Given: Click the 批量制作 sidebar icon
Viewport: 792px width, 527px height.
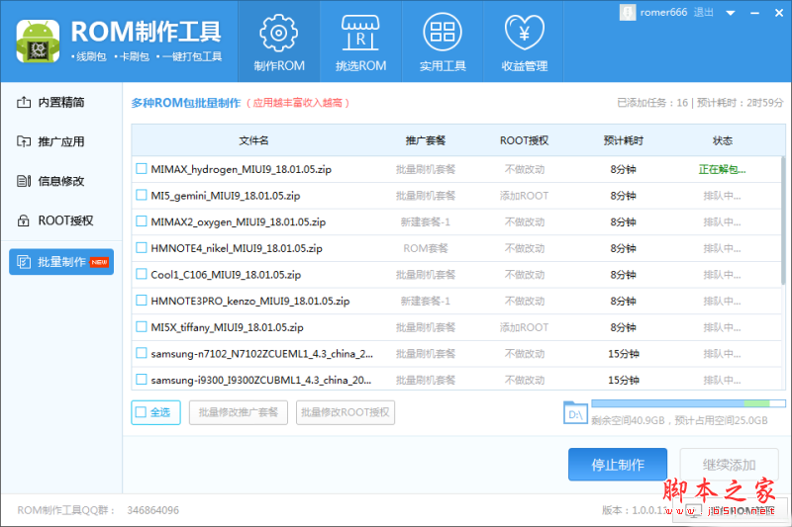Looking at the screenshot, I should pos(23,262).
